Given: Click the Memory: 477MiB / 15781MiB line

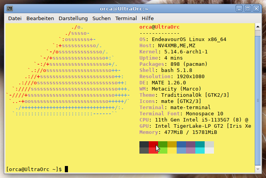Looking at the screenshot, I should point(178,132).
